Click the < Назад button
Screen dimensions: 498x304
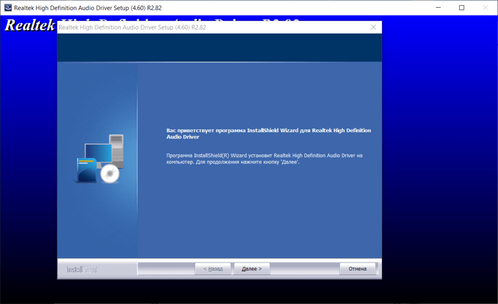[213, 268]
